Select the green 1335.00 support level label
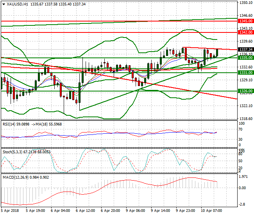254x215 pixels. click(x=245, y=57)
